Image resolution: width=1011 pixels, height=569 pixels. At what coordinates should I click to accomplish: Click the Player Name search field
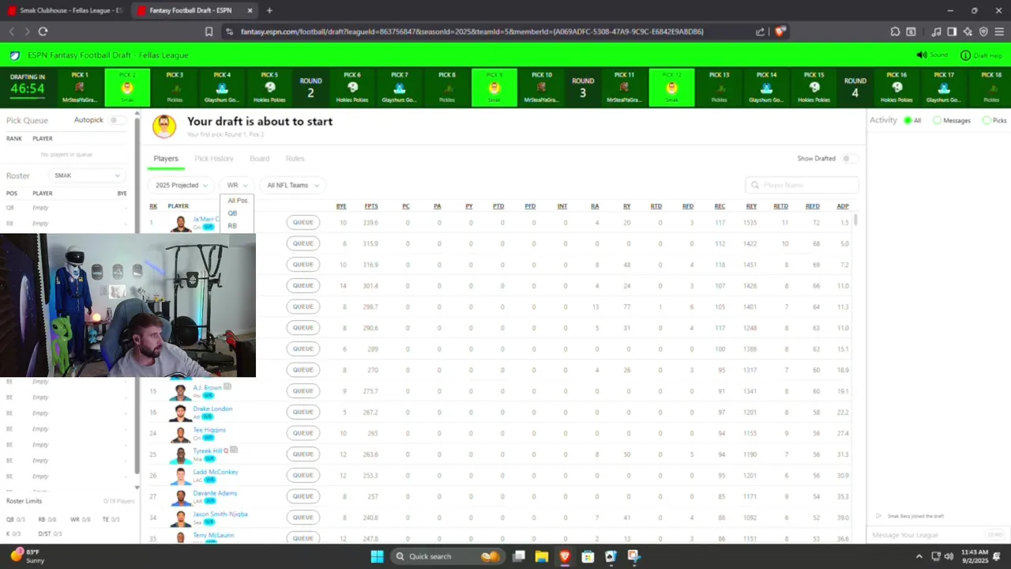coord(802,185)
